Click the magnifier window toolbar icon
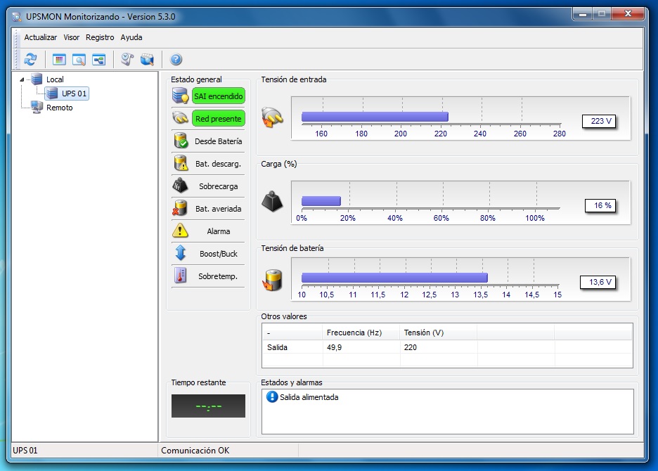Screen dimensions: 658x471 pyautogui.click(x=79, y=60)
